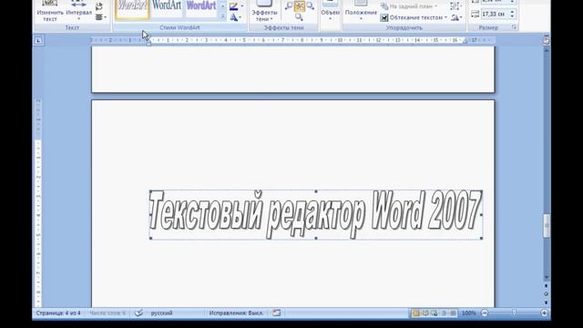Switch to Print Layout view
This screenshot has height=328, width=583.
(x=415, y=313)
